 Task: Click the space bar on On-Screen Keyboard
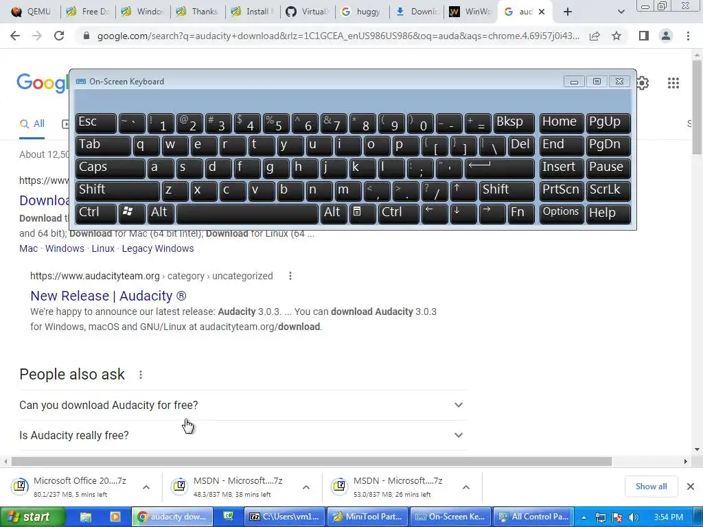pyautogui.click(x=247, y=213)
